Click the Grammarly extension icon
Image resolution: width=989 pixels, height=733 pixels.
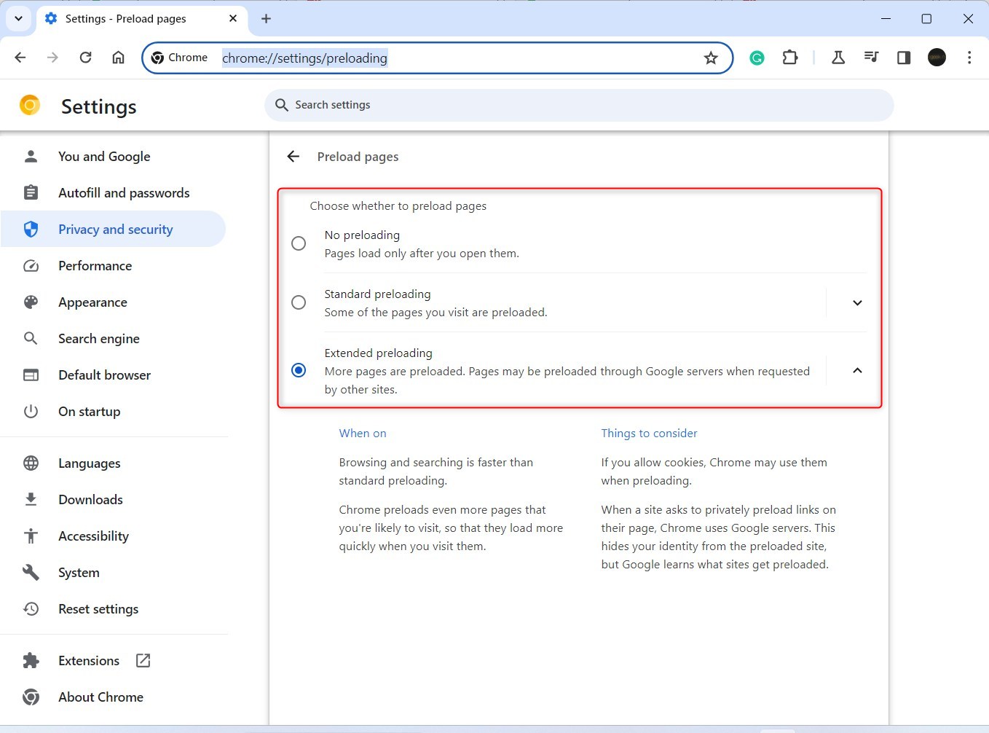click(x=757, y=58)
